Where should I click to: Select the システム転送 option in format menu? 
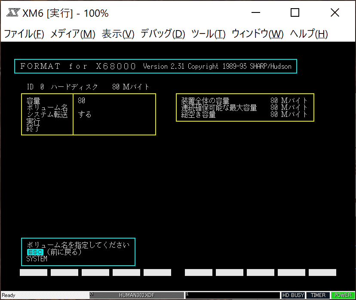[x=47, y=115]
